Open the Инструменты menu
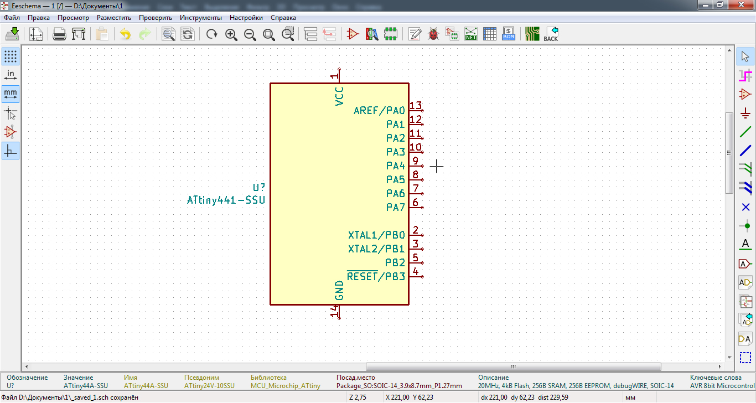Viewport: 756px width, 403px height. (201, 18)
